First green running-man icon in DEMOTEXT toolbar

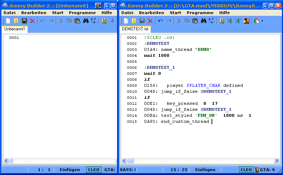(230, 21)
